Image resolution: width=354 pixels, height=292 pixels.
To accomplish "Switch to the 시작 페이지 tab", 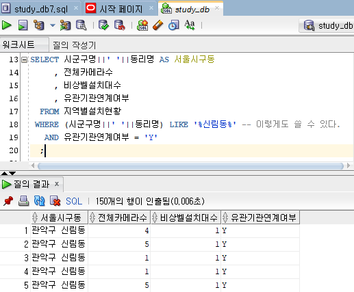I will (121, 9).
